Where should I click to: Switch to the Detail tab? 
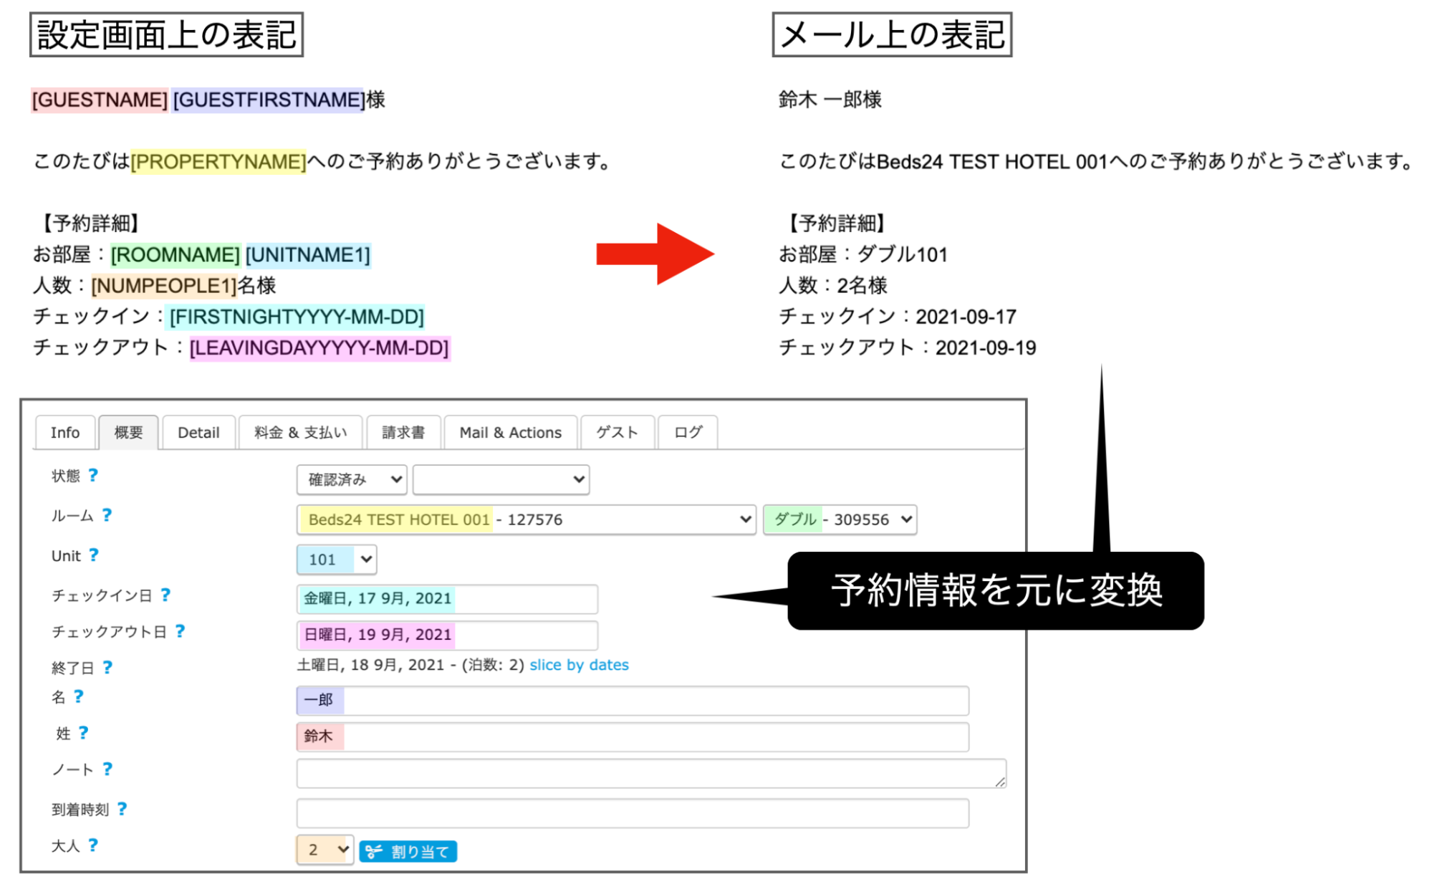point(198,432)
